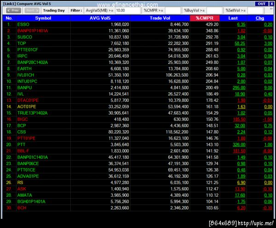This screenshot has width=276, height=228.
Task: Click BANPU last price 295.00
Action: click(x=239, y=88)
